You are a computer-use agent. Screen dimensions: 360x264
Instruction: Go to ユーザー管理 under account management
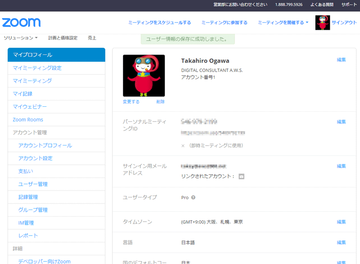point(33,184)
